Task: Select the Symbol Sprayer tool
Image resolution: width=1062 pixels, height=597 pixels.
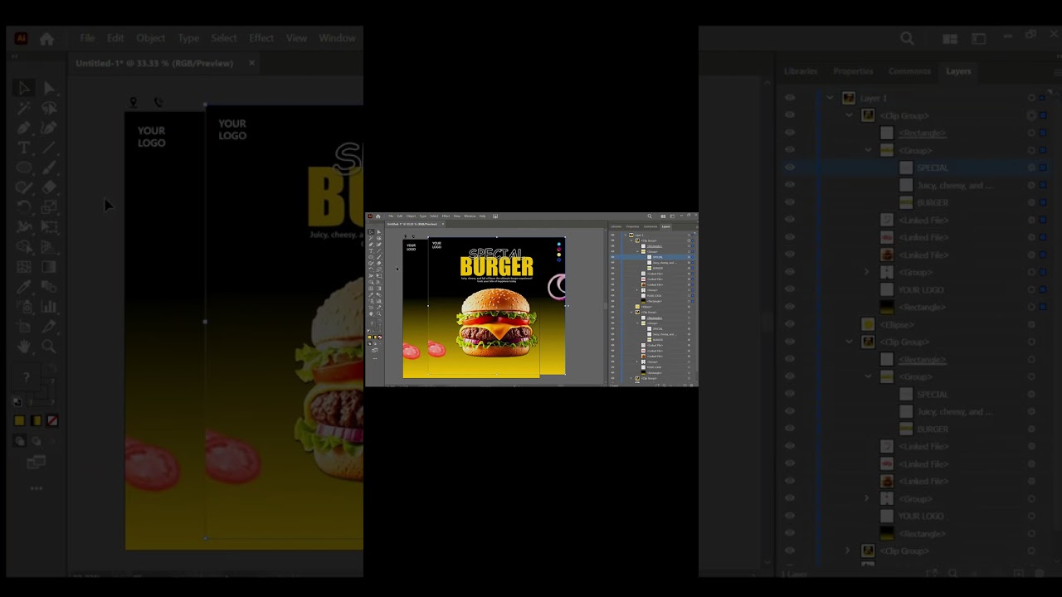Action: [x=24, y=307]
